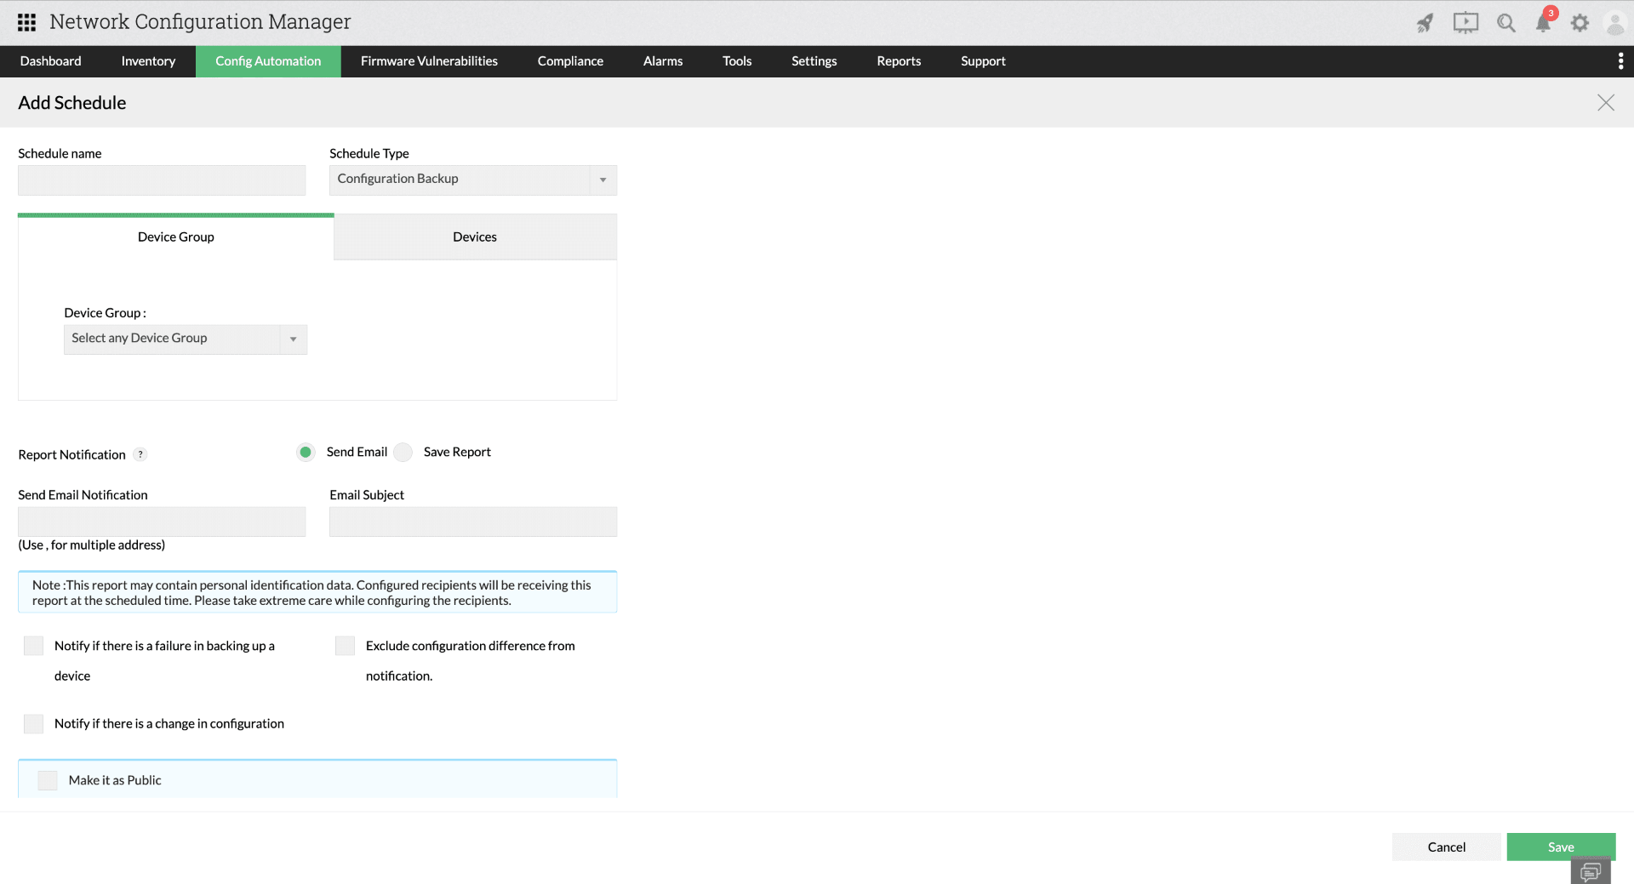Open the Config Automation tab
Screen dimensions: 1634x884
pyautogui.click(x=268, y=61)
